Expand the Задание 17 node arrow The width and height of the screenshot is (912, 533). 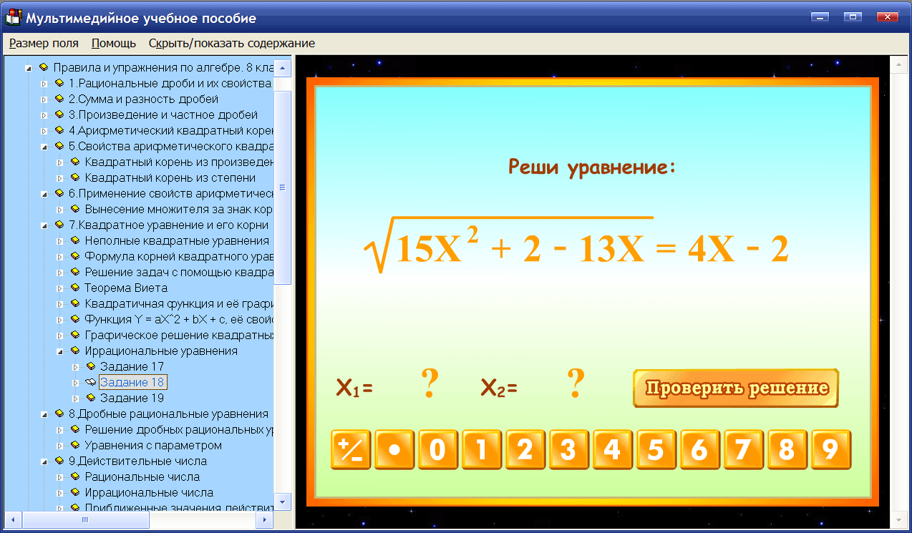[75, 367]
